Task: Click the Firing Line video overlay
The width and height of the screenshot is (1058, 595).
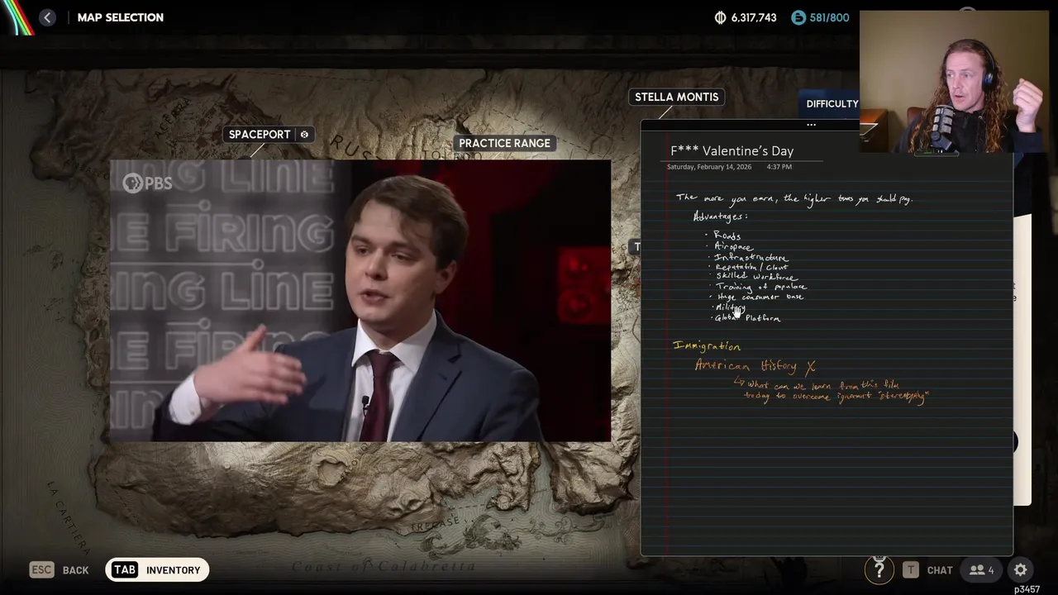Action: [x=360, y=302]
